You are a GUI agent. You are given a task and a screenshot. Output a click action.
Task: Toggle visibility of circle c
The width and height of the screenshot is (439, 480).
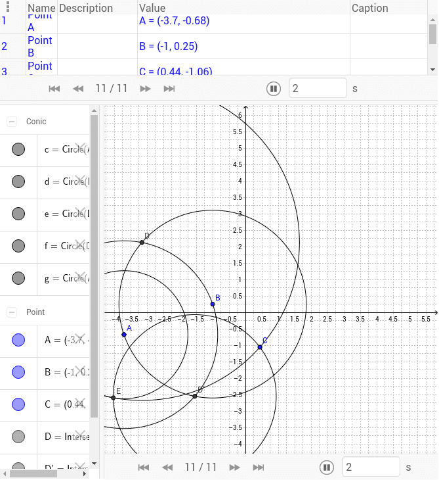[x=18, y=149]
